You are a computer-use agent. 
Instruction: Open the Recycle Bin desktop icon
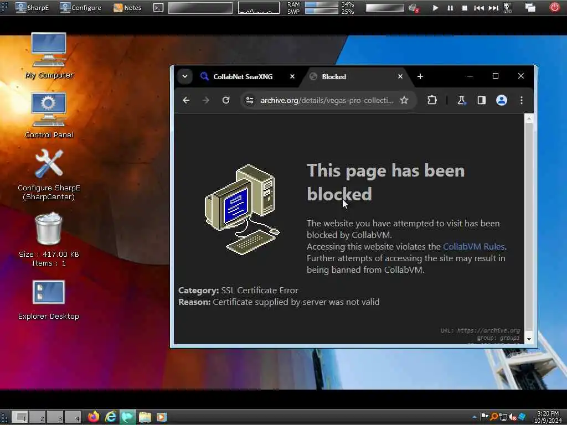[49, 239]
